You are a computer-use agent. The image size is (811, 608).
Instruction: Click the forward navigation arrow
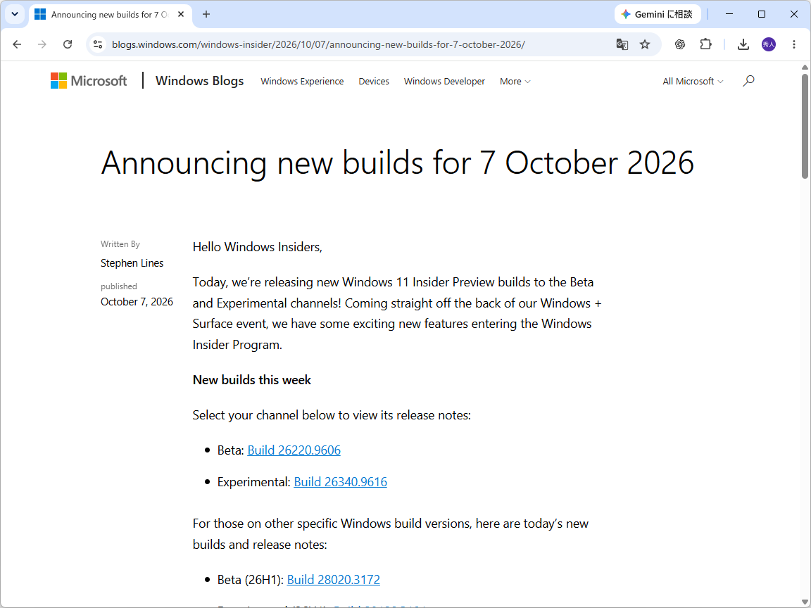click(x=42, y=44)
